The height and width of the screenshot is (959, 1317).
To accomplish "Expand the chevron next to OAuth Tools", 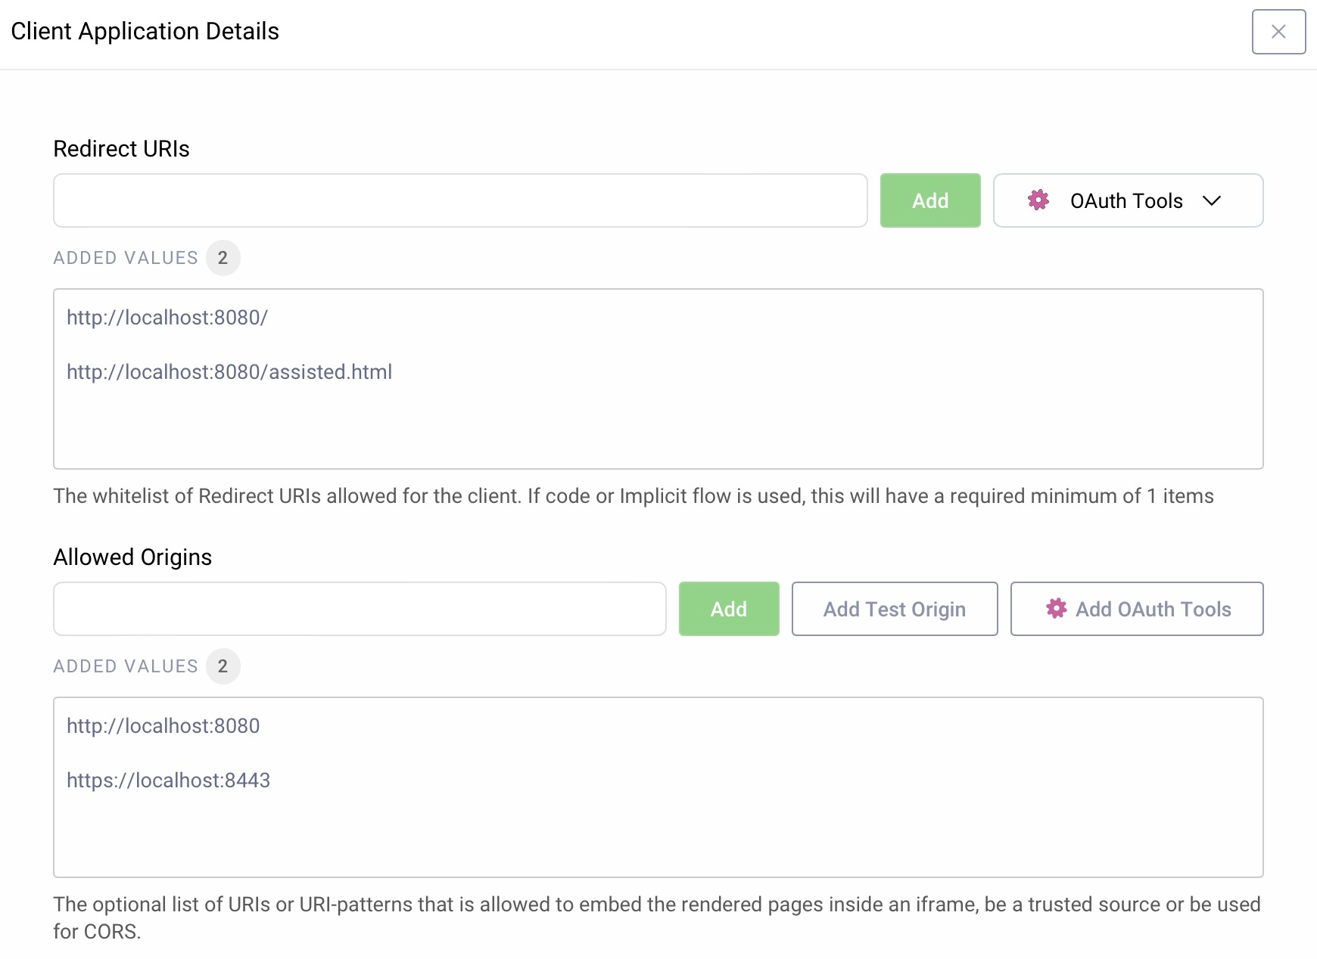I will [1214, 201].
